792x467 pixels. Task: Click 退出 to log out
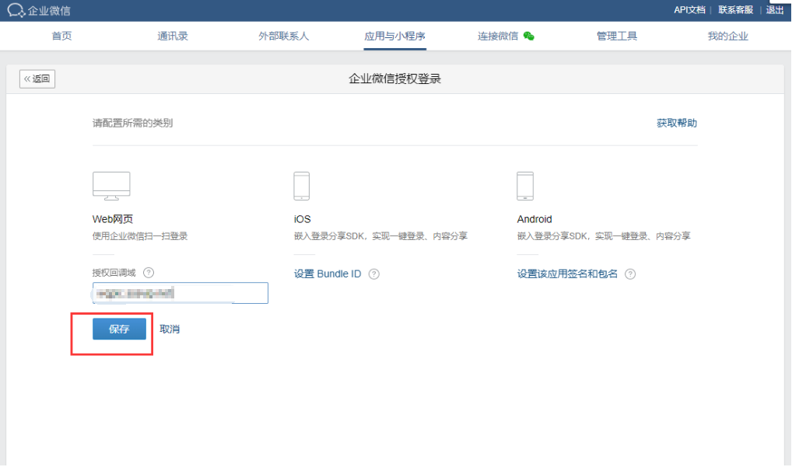point(775,10)
